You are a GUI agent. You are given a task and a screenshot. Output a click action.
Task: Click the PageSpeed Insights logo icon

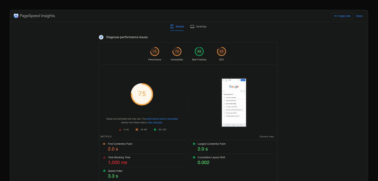pos(16,16)
